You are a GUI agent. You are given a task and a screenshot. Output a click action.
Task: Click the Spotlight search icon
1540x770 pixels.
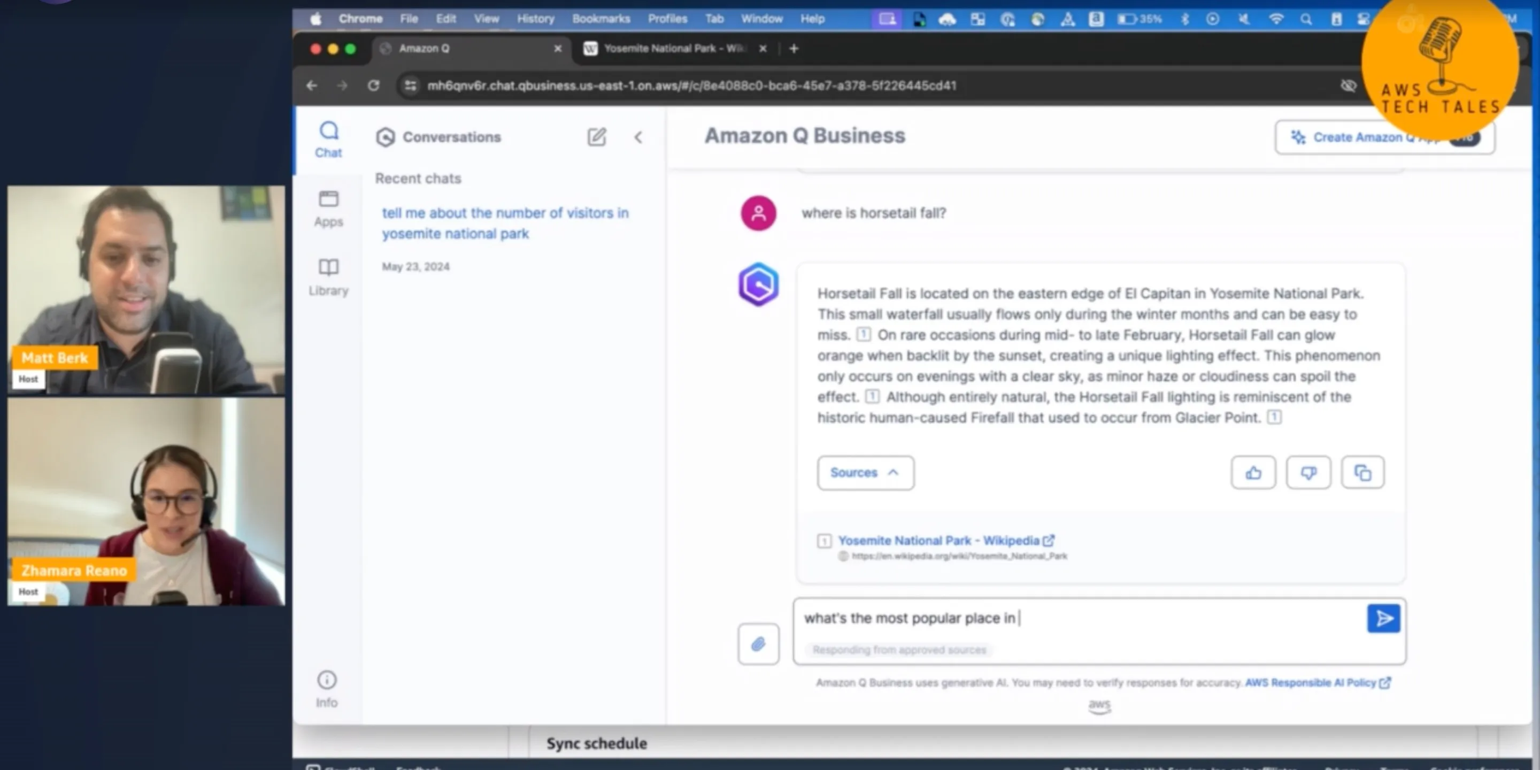1306,19
